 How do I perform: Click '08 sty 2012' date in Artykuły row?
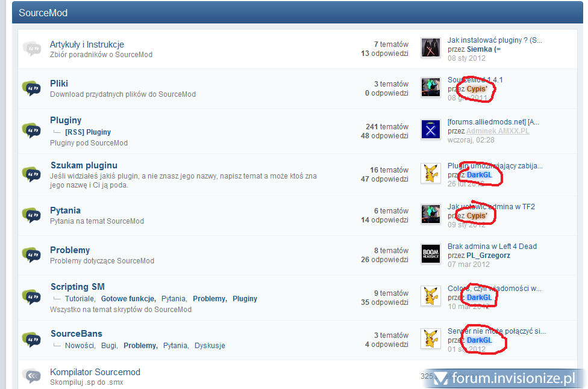[466, 58]
